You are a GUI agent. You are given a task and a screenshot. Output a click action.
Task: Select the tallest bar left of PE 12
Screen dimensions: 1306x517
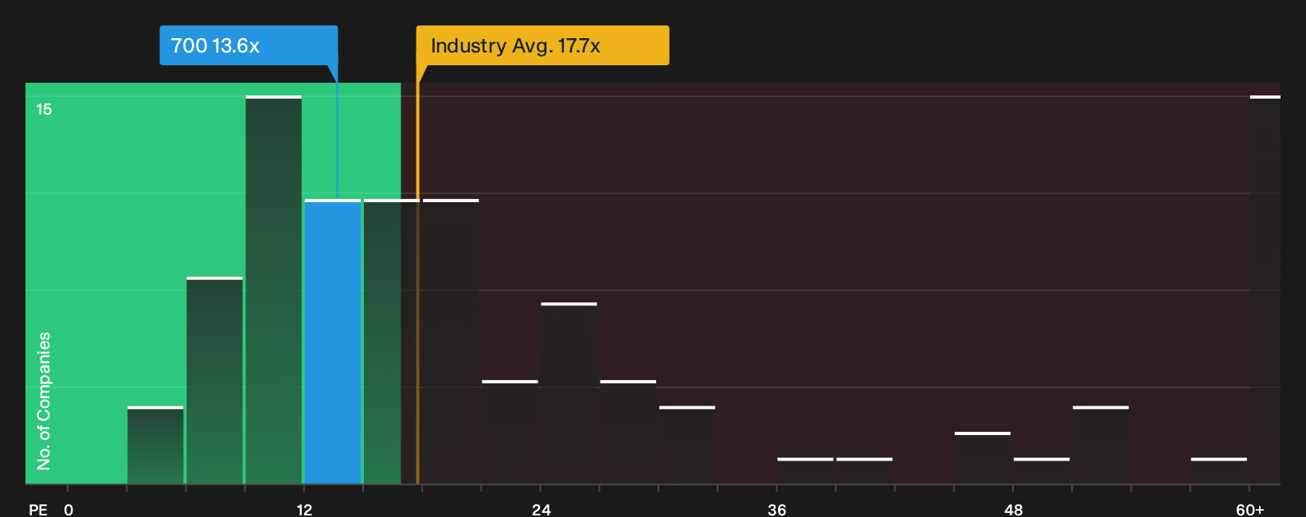274,290
